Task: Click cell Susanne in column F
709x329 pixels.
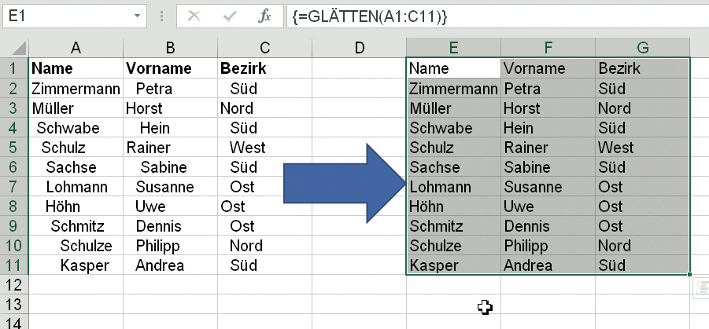Action: pos(533,187)
